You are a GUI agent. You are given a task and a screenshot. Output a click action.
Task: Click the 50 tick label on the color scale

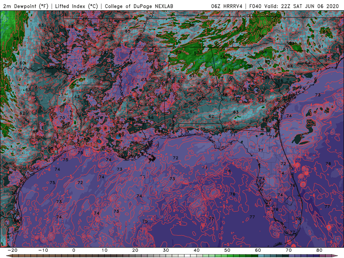(x=227, y=250)
